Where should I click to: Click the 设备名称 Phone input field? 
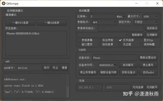(115, 58)
